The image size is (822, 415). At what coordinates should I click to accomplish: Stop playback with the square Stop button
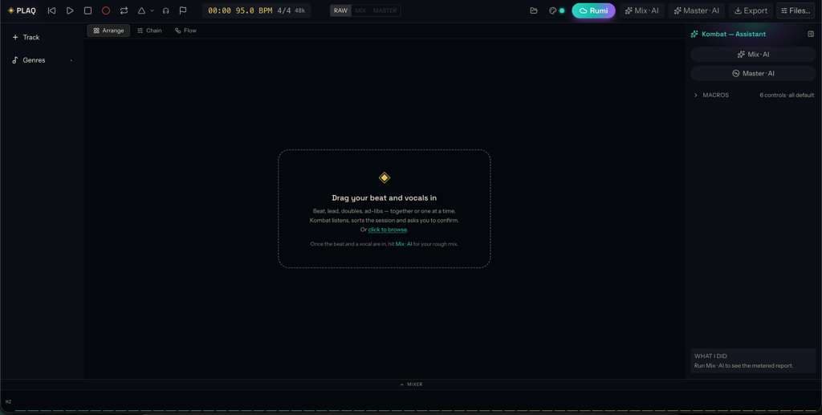88,10
